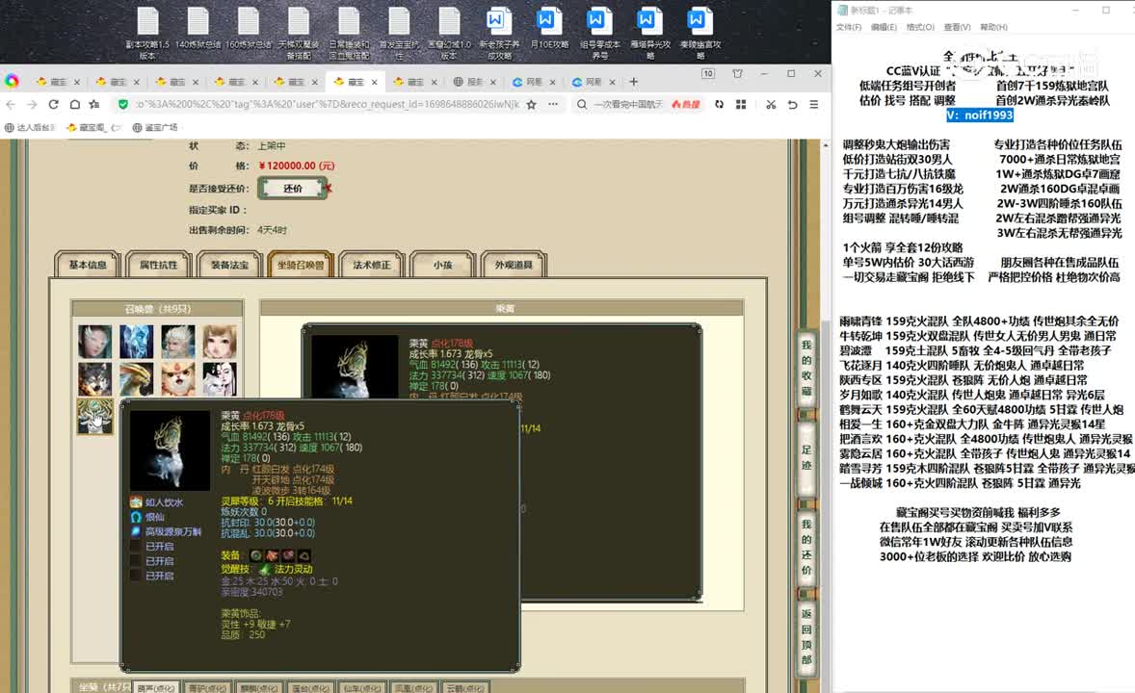
Task: Open the 鉴宝广场 bookmark
Action: pyautogui.click(x=155, y=127)
